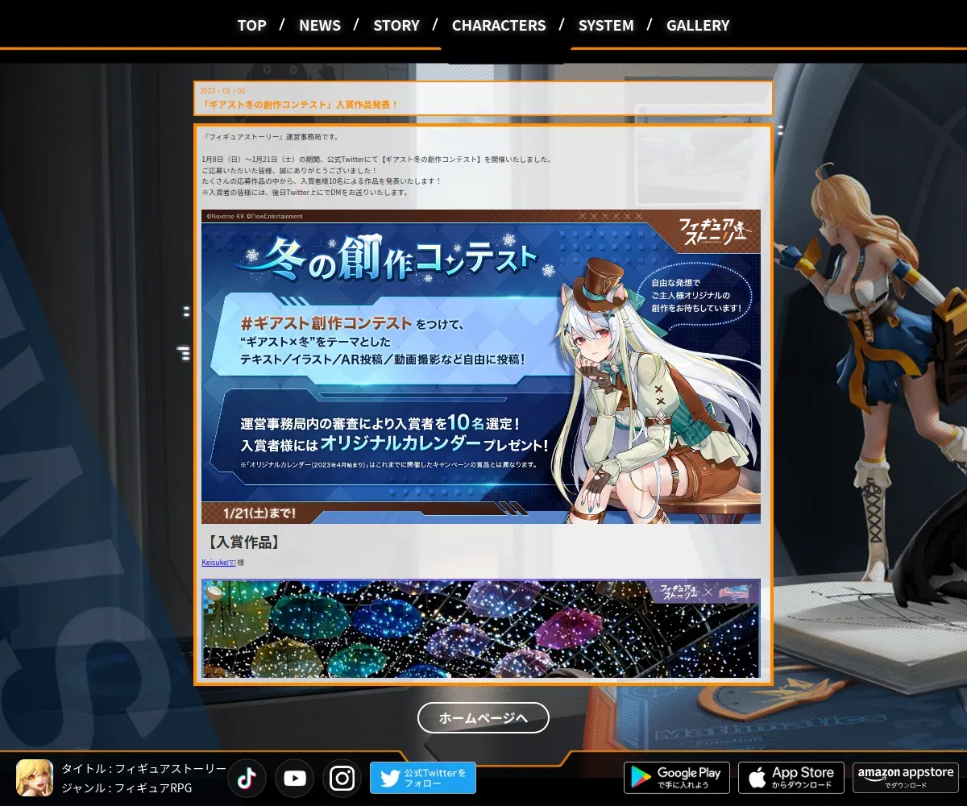Screen dimensions: 967x806
Task: Open CHARACTERS navigation item
Action: 499,25
